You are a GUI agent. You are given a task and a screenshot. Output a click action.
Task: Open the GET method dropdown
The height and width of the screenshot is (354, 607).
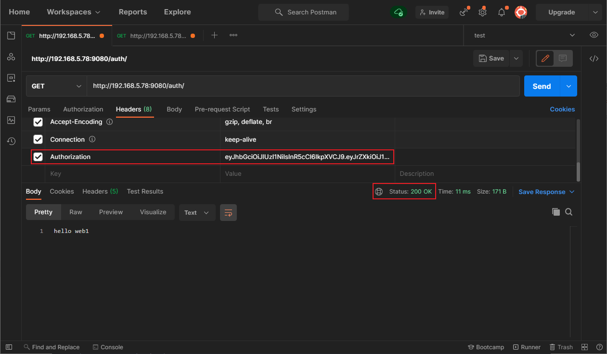pos(56,86)
